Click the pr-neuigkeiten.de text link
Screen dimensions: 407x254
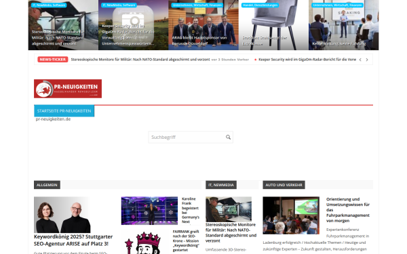[53, 119]
